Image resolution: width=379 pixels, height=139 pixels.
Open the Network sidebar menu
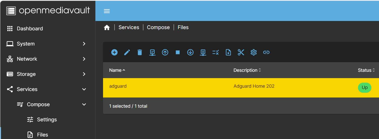[48, 59]
